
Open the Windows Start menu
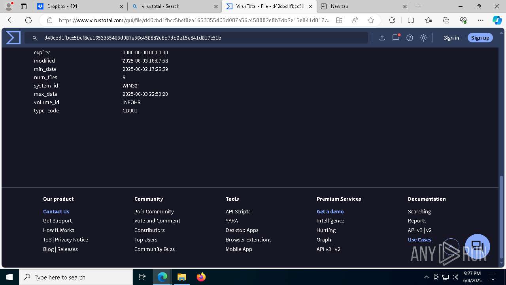(x=9, y=277)
